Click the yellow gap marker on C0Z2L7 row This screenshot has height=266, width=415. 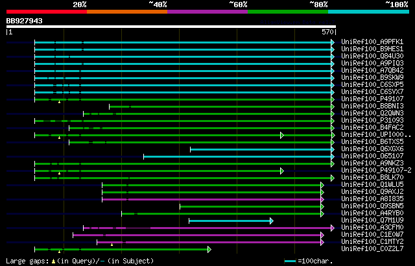[x=59, y=252]
